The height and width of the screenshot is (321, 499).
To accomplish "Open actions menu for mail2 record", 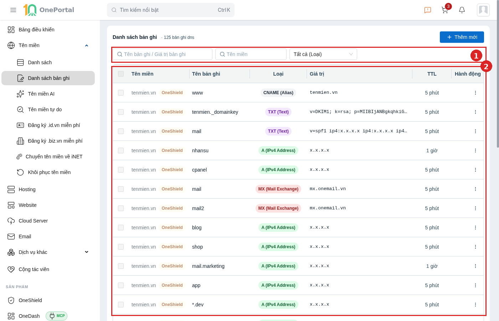I will click(475, 208).
